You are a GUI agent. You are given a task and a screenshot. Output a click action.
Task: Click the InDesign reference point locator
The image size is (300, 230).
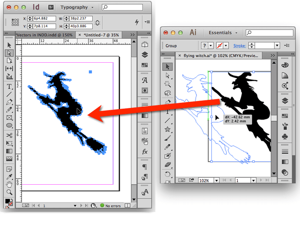click(15, 22)
